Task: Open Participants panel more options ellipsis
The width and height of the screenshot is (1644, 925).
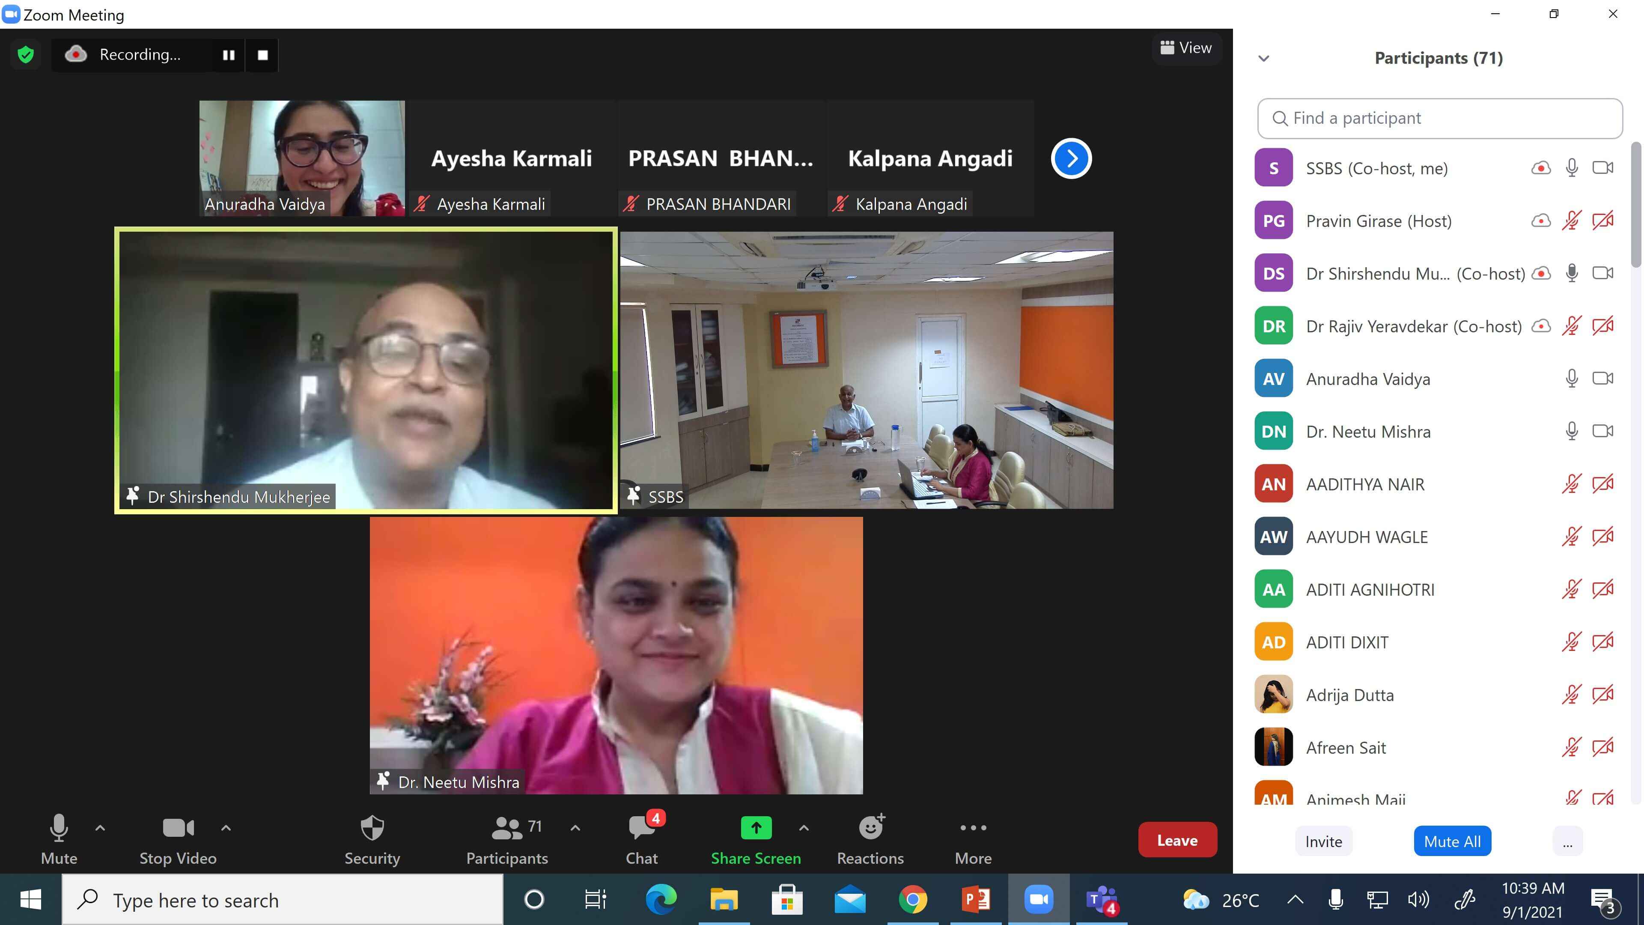Action: [1567, 841]
